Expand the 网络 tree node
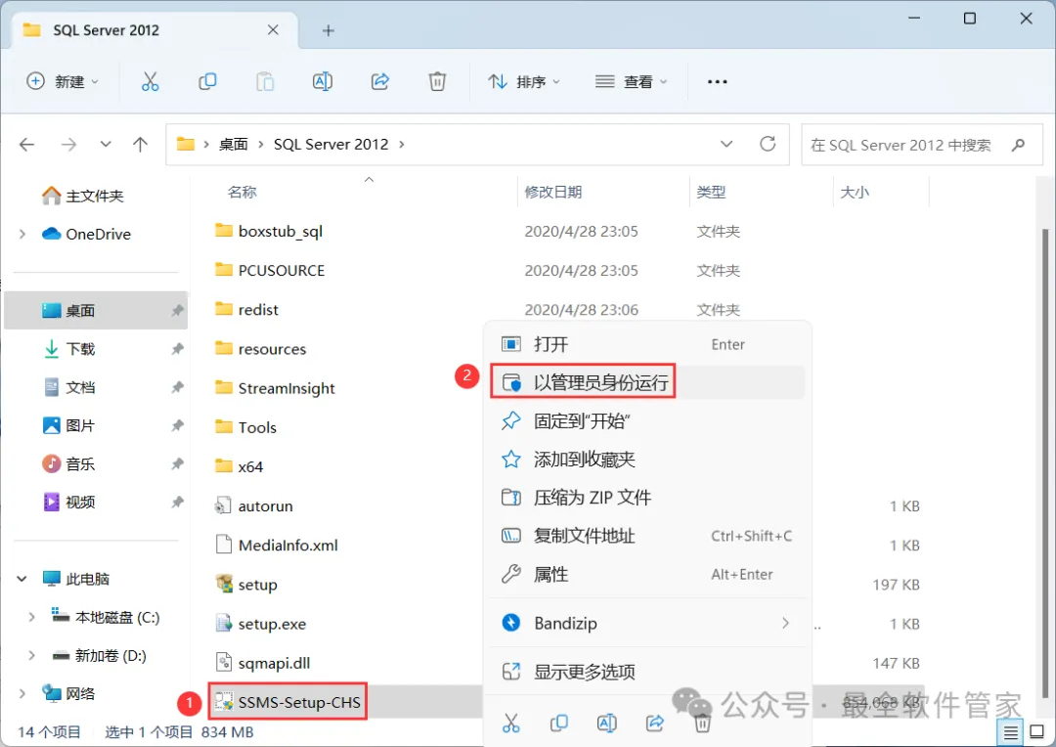This screenshot has width=1056, height=747. (22, 693)
